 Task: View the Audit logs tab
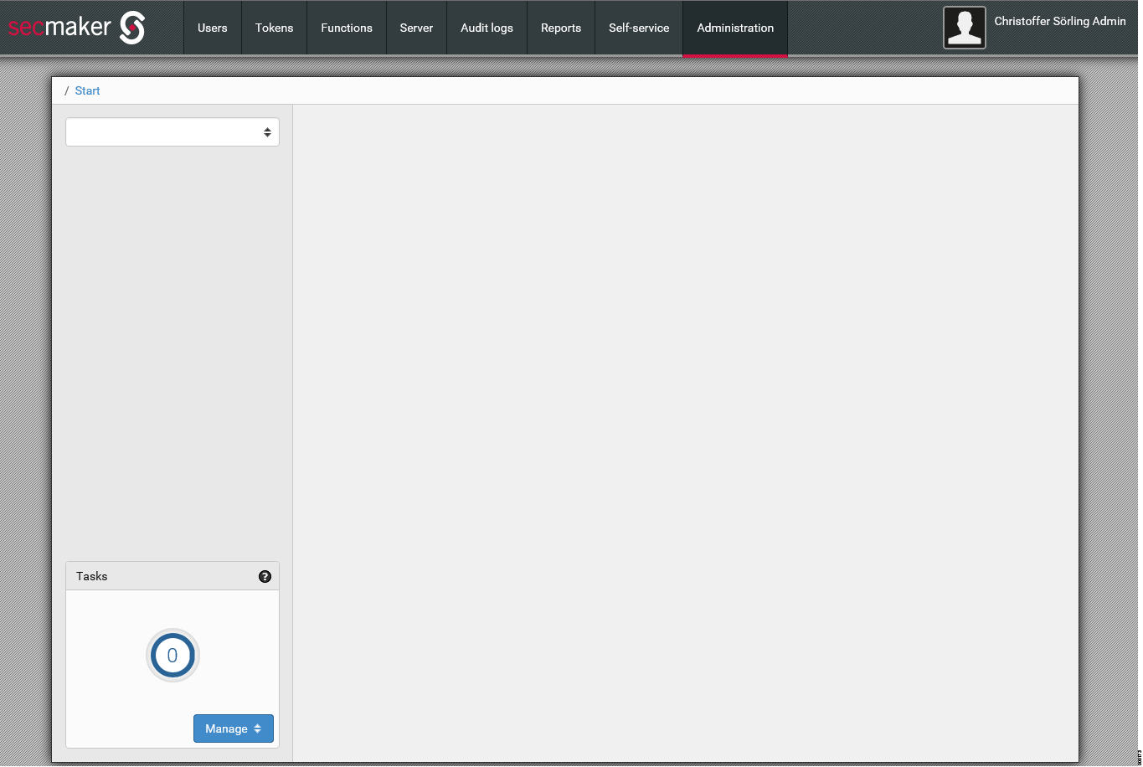coord(487,28)
